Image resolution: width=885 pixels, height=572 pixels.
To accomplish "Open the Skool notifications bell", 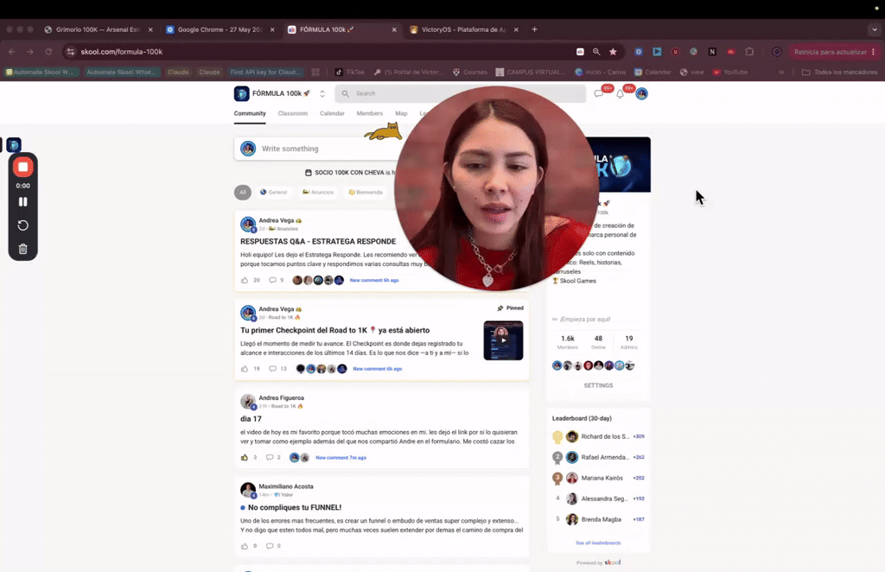I will tap(621, 93).
